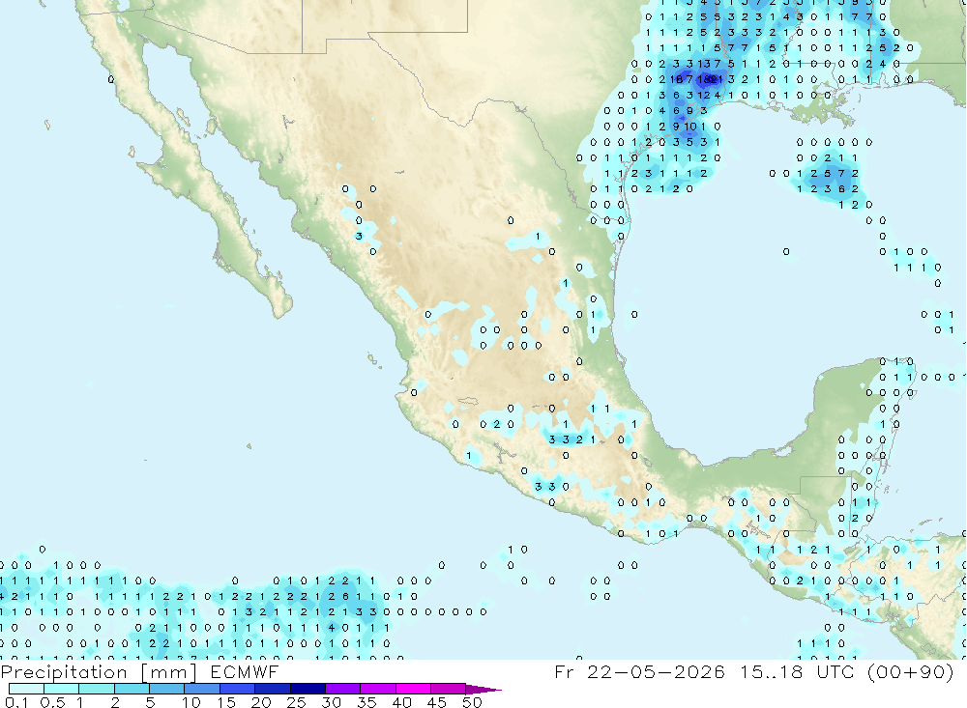
Task: Pick the 1–2 mm legend color box
Action: click(97, 689)
